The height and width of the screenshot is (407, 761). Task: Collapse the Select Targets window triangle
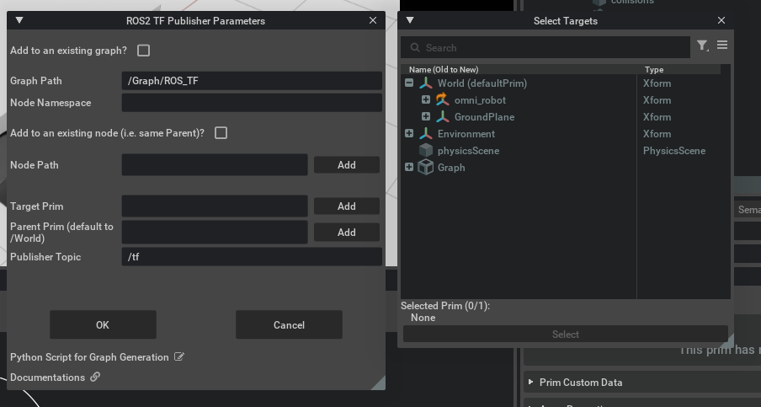(x=410, y=20)
